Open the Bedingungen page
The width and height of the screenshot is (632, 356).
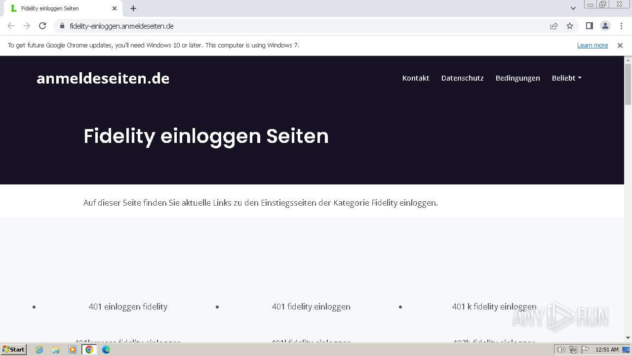[518, 78]
